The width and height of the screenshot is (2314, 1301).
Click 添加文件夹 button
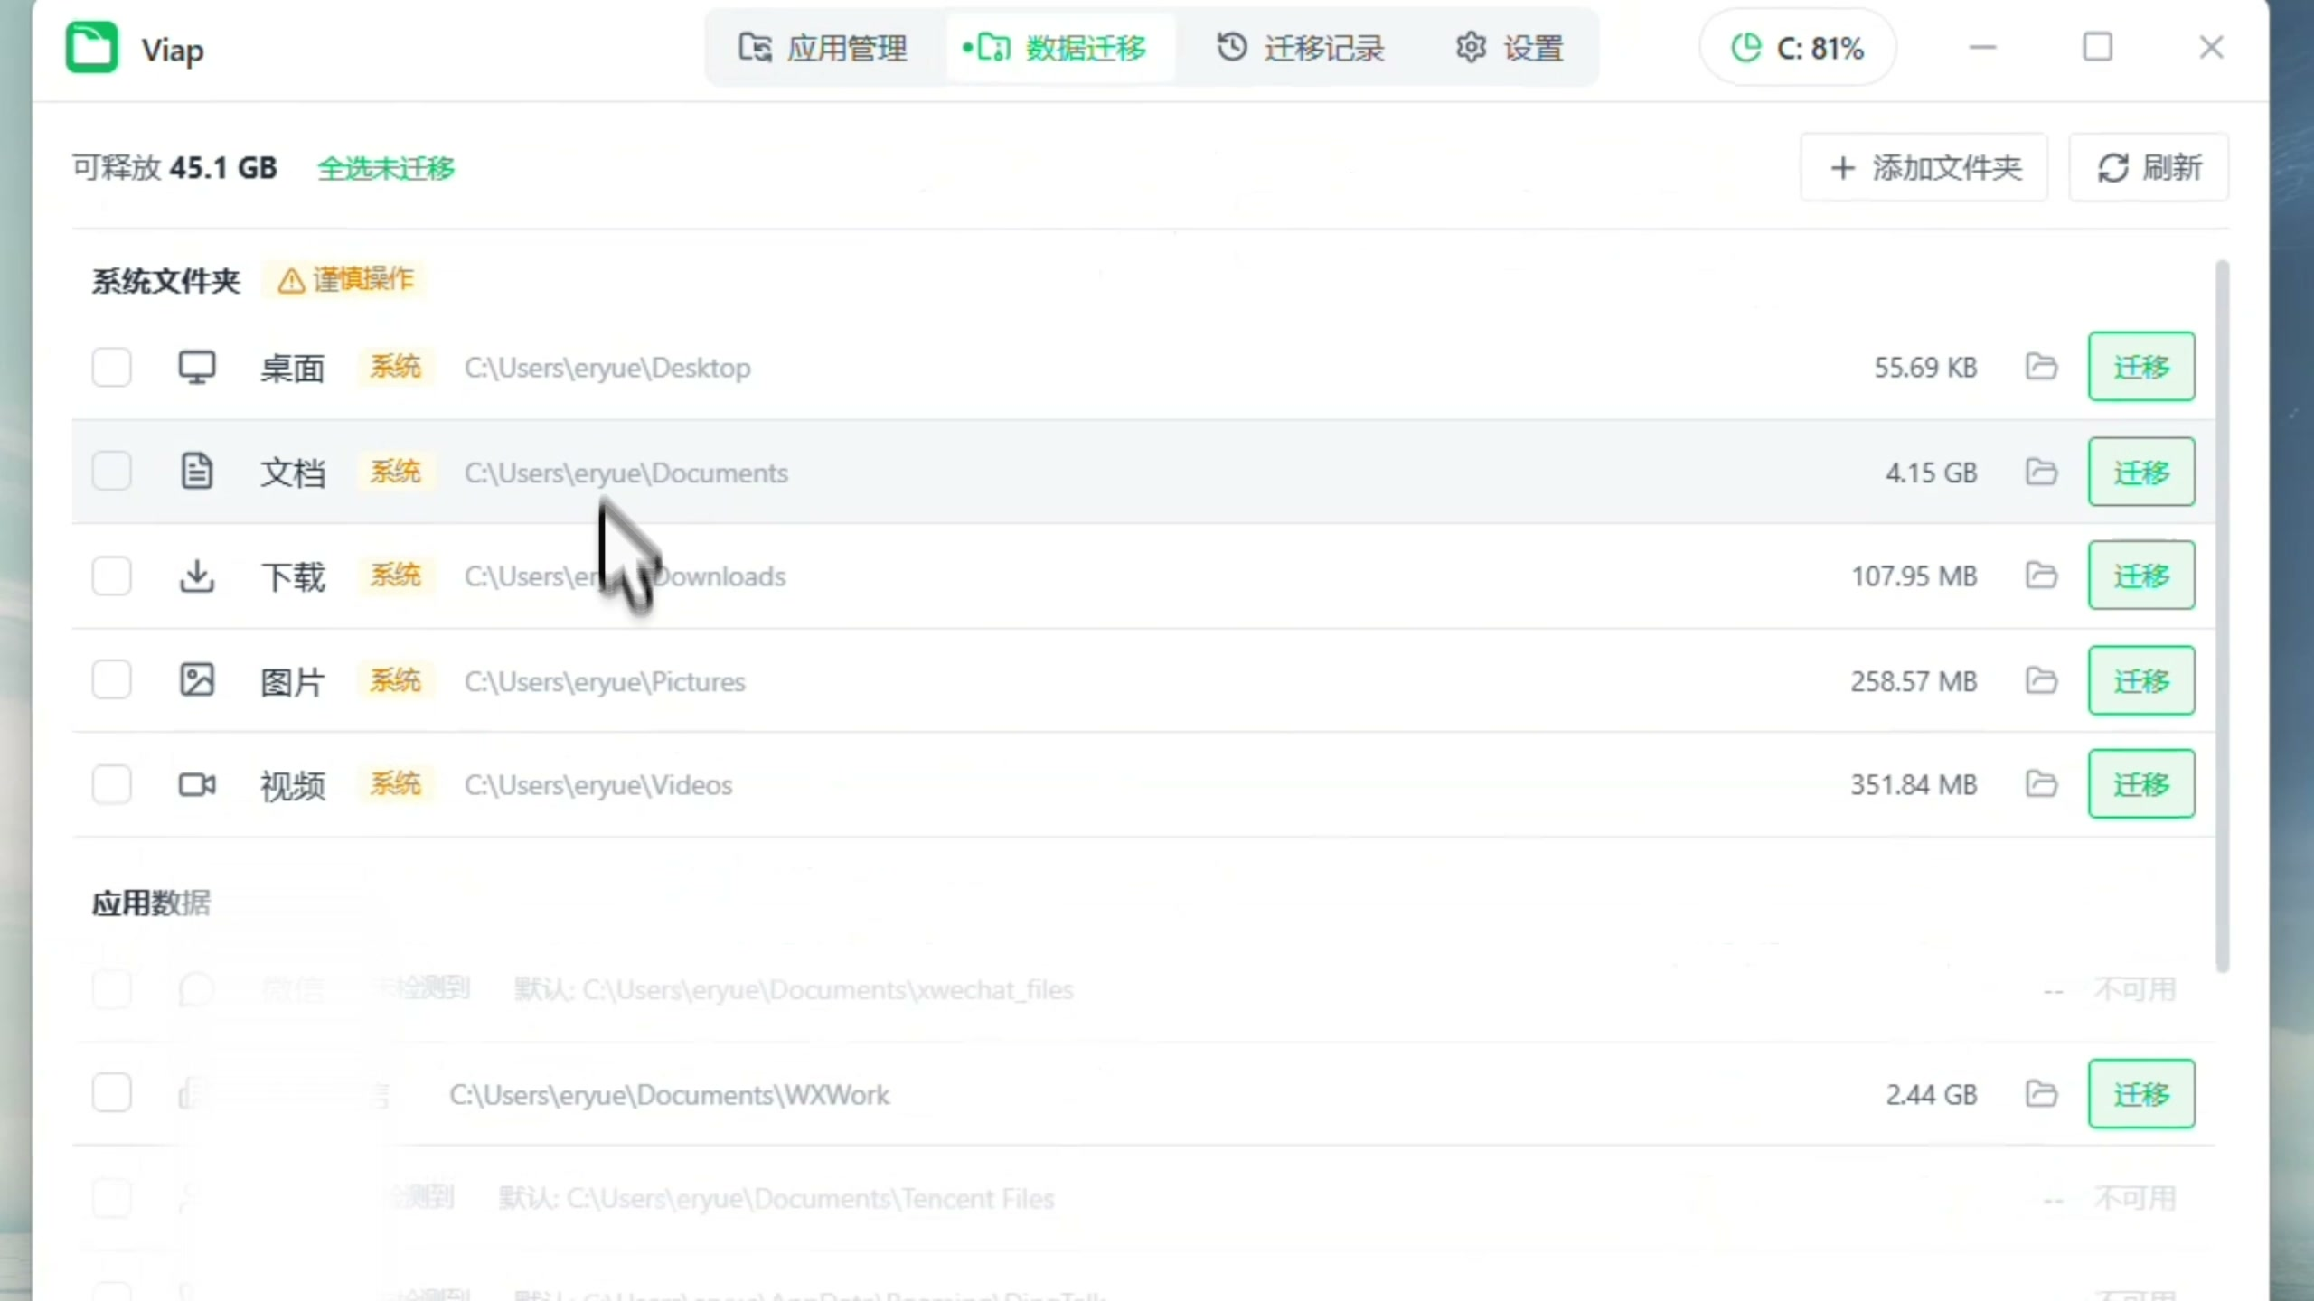(x=1924, y=167)
